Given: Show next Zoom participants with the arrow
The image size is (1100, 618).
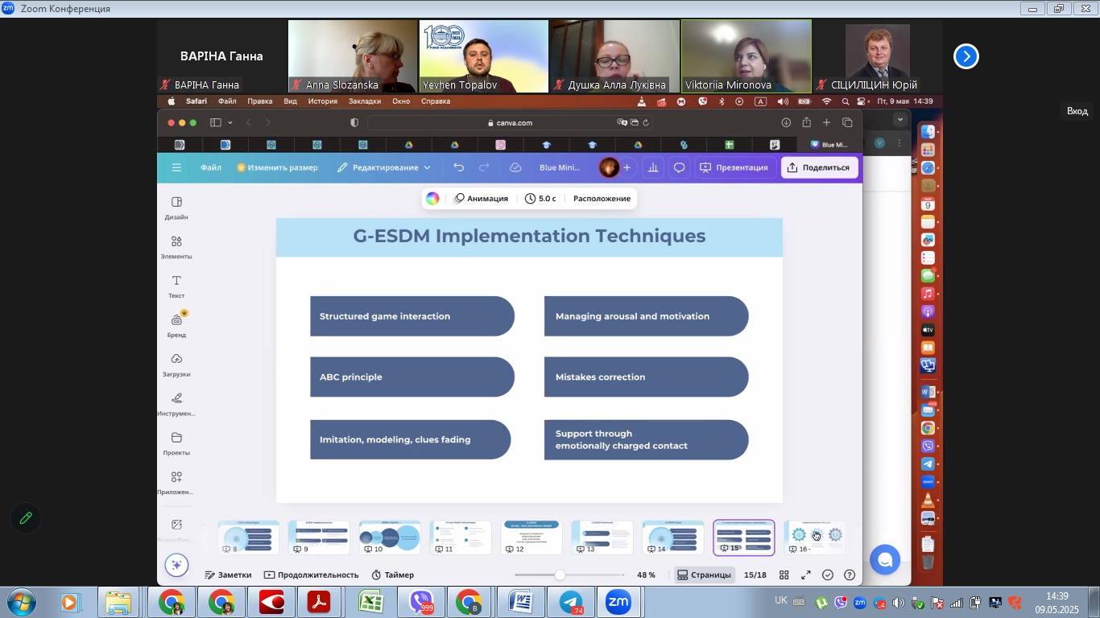Looking at the screenshot, I should [966, 56].
